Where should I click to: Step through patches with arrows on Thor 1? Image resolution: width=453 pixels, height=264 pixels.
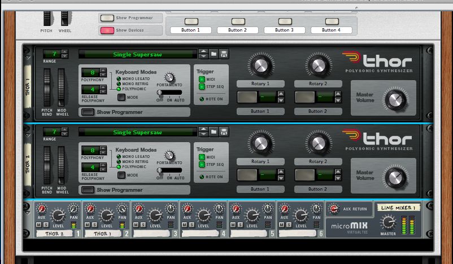tap(203, 54)
